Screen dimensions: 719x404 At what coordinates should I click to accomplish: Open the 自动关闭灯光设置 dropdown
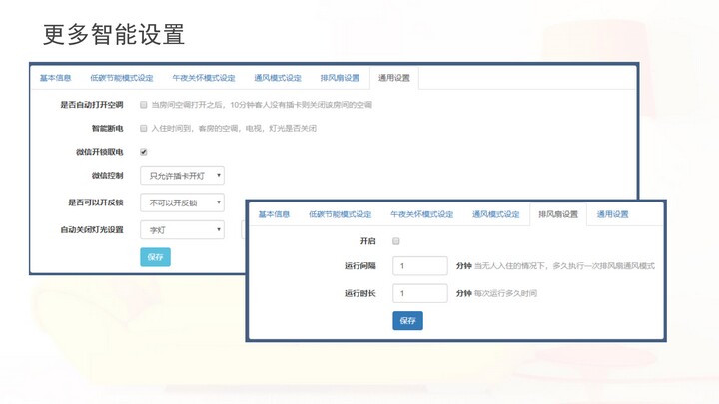[182, 230]
